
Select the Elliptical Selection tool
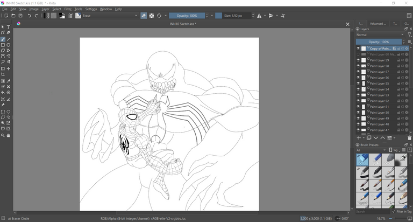[9, 112]
